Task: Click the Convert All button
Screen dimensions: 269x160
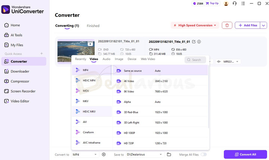Action: point(245,154)
